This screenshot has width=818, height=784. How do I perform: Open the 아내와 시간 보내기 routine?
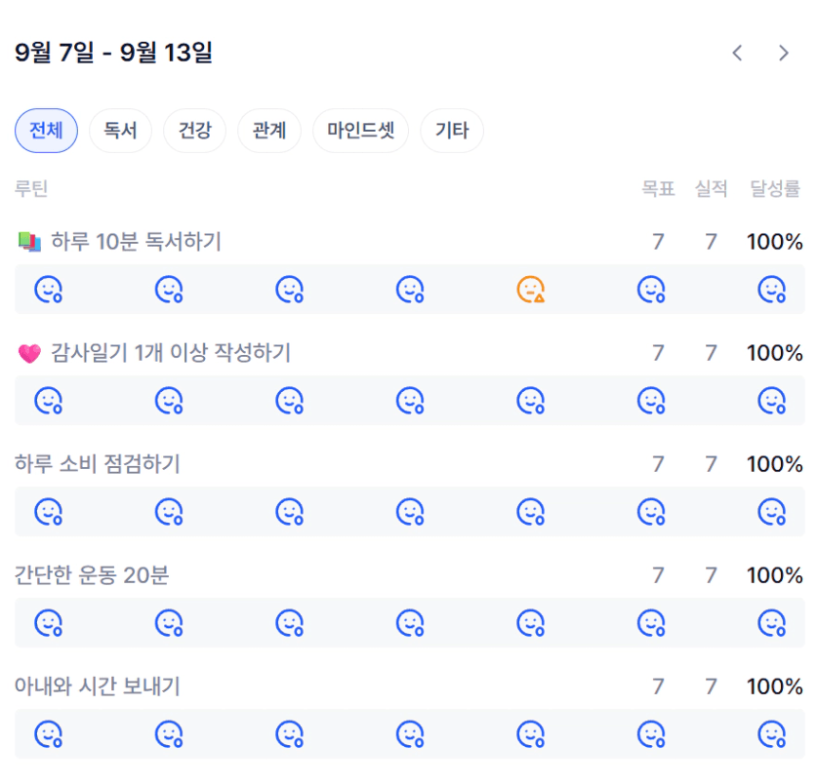[x=97, y=686]
